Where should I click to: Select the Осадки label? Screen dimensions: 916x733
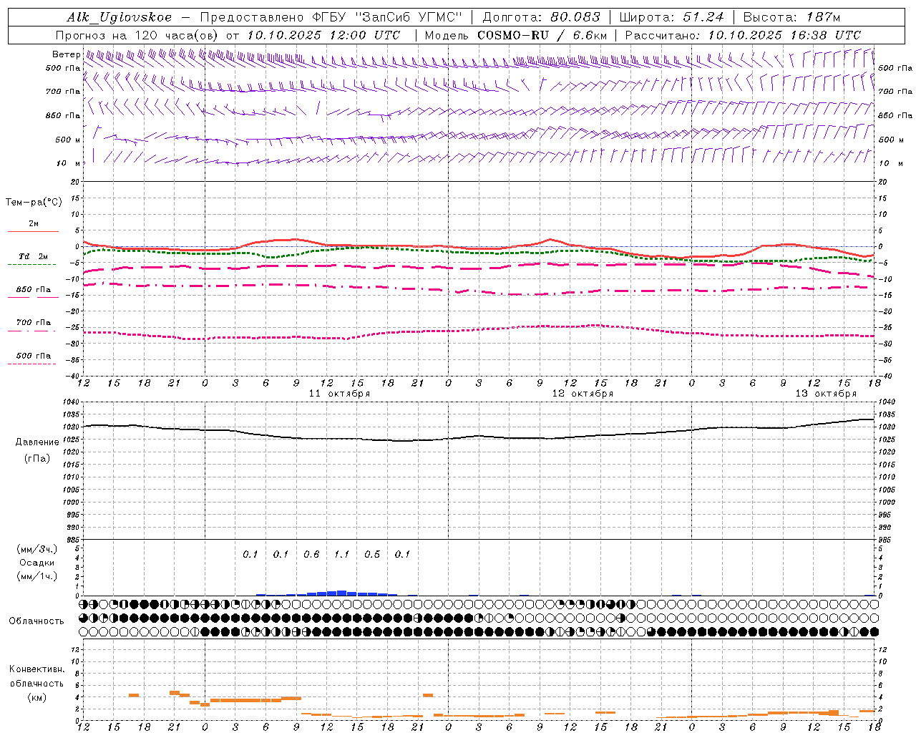[x=37, y=563]
